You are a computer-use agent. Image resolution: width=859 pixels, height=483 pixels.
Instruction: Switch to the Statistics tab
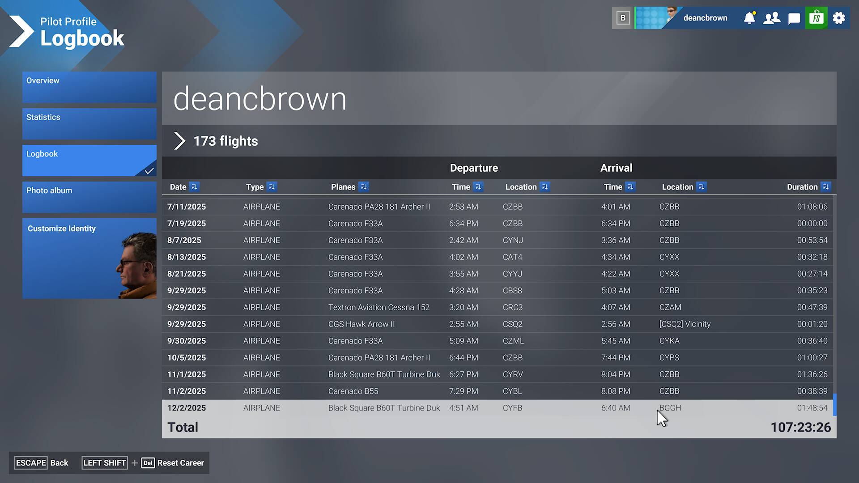point(89,124)
